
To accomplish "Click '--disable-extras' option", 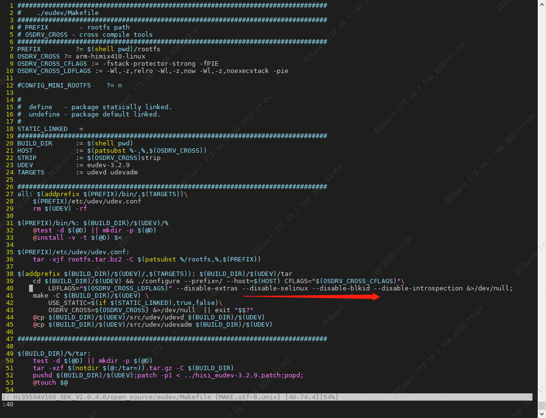I will 207,288.
